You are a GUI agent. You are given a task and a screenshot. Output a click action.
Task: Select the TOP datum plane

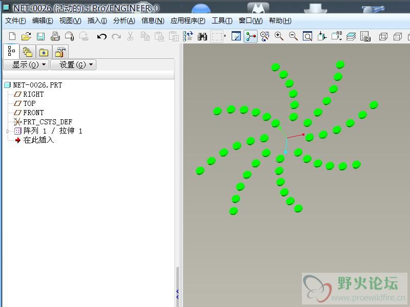tap(29, 103)
